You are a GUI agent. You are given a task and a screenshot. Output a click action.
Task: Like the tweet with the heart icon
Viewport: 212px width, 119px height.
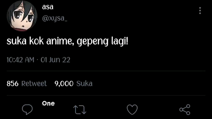point(132,110)
